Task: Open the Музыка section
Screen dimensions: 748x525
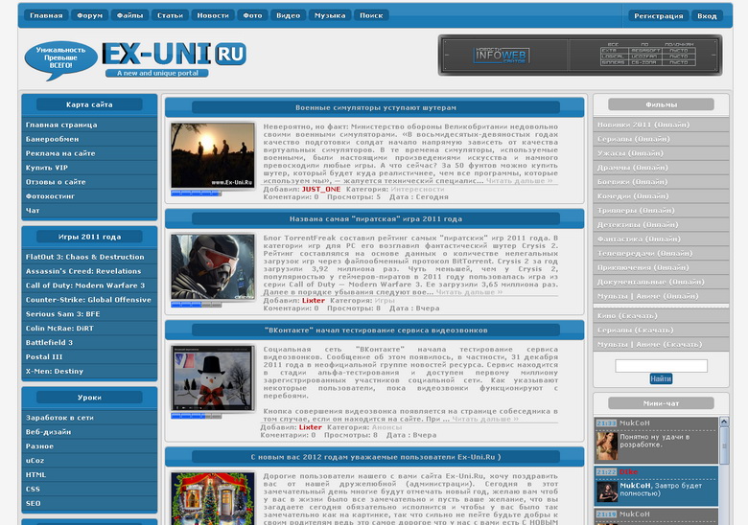Action: pyautogui.click(x=330, y=15)
